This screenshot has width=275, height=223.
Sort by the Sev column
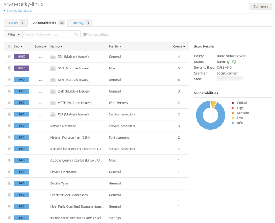(18, 47)
